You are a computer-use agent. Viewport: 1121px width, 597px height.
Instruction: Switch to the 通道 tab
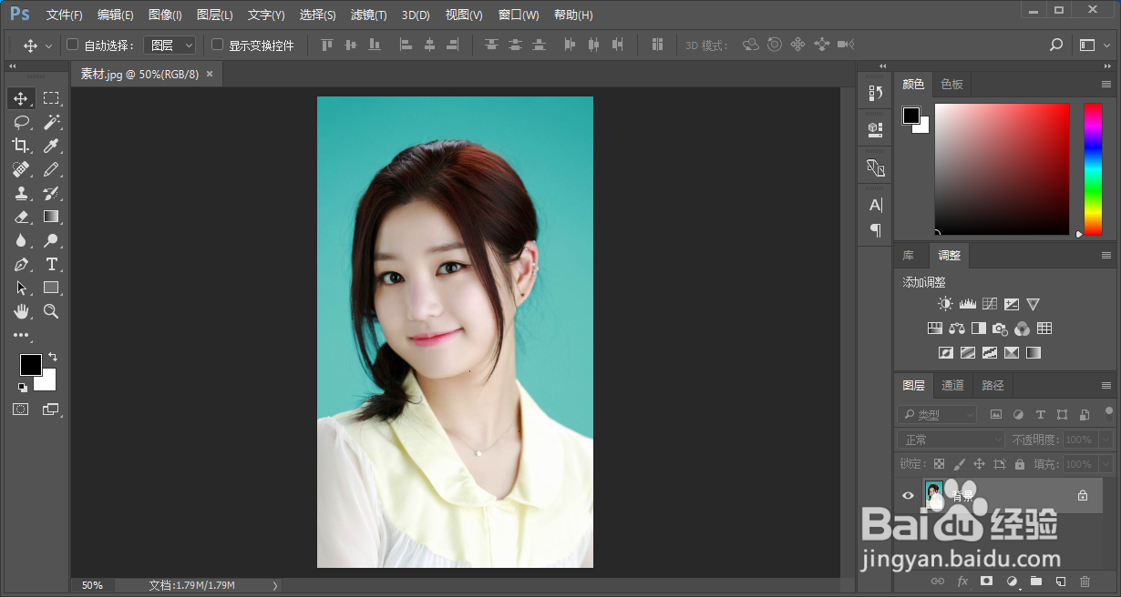coord(952,385)
